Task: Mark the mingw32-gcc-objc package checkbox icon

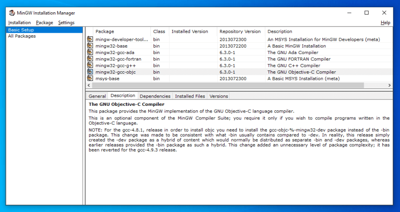Action: [x=90, y=72]
